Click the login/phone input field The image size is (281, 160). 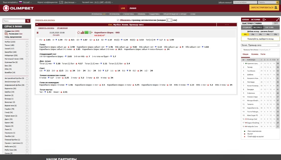pyautogui.click(x=245, y=2)
